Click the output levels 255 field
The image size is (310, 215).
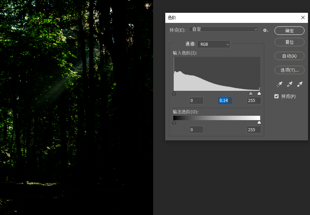(254, 130)
